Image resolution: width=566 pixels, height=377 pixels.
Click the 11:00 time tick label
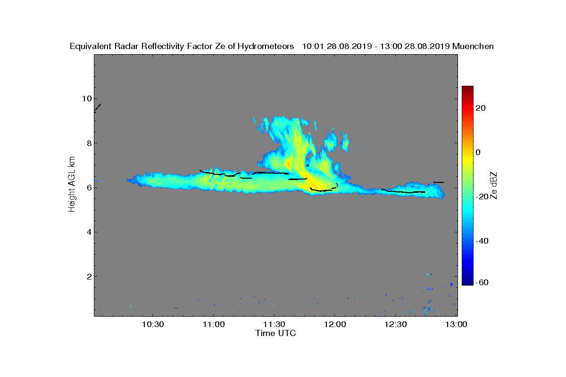click(213, 324)
